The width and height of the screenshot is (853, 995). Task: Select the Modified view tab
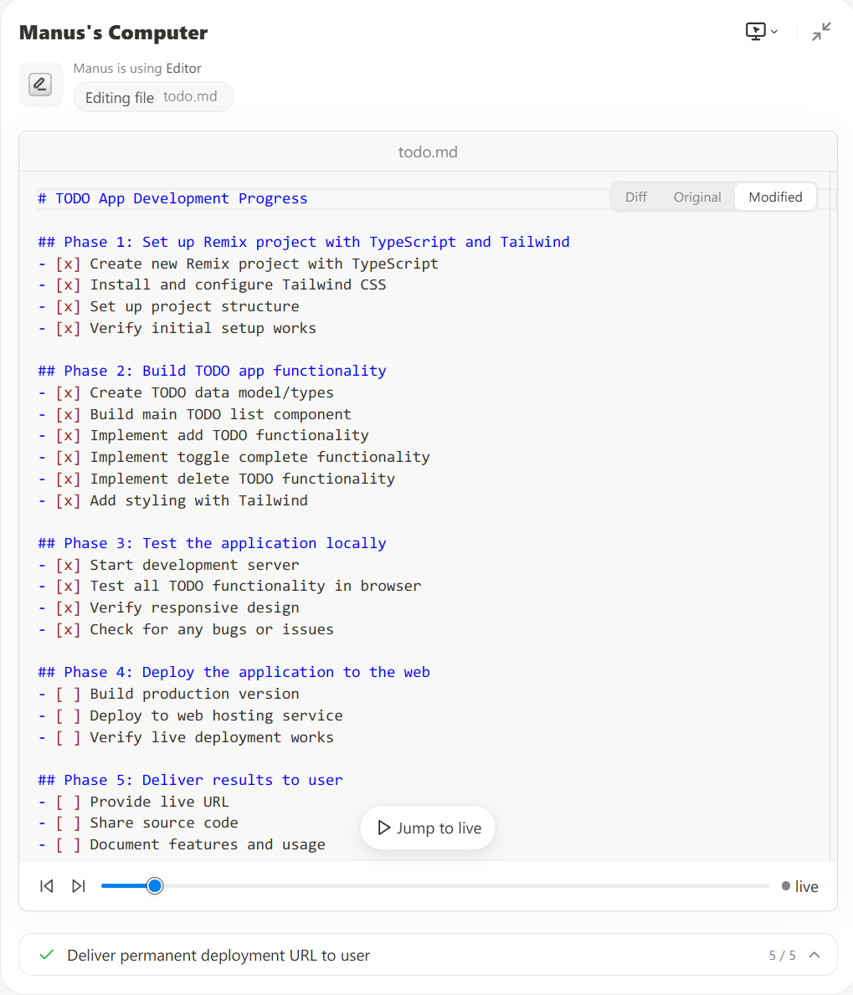point(776,197)
